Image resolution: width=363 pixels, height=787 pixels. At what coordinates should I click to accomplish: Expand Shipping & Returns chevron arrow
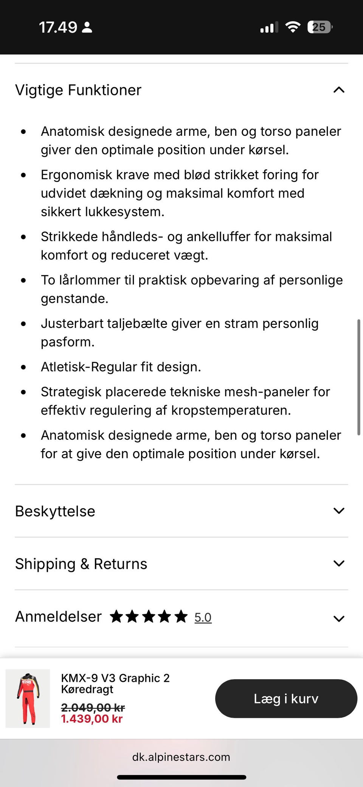339,563
